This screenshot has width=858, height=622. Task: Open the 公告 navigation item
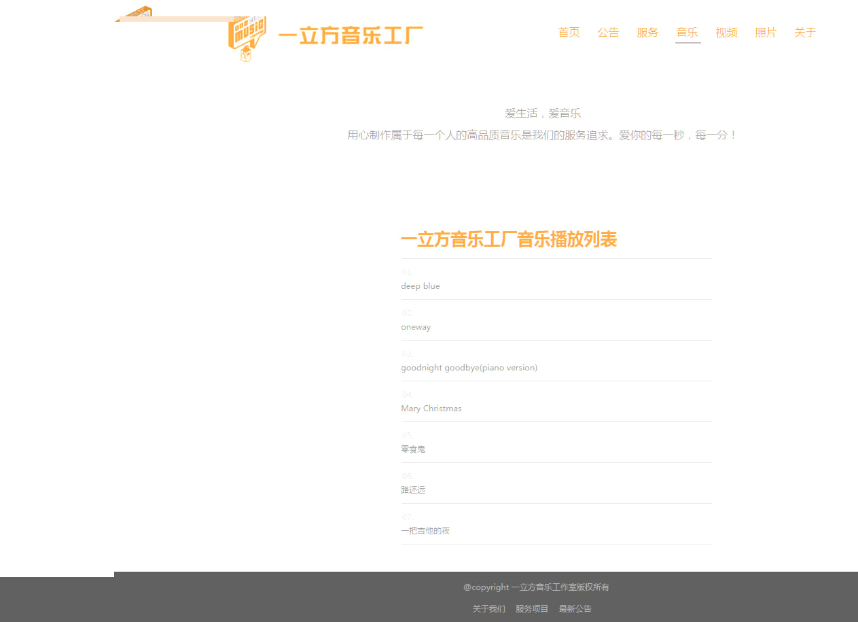pyautogui.click(x=608, y=33)
